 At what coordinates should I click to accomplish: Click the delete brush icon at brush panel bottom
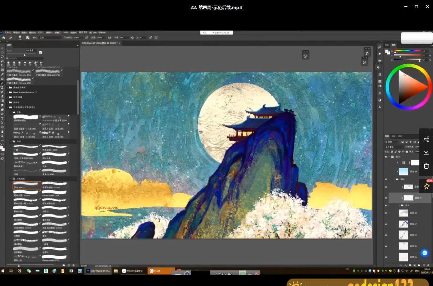point(73,265)
